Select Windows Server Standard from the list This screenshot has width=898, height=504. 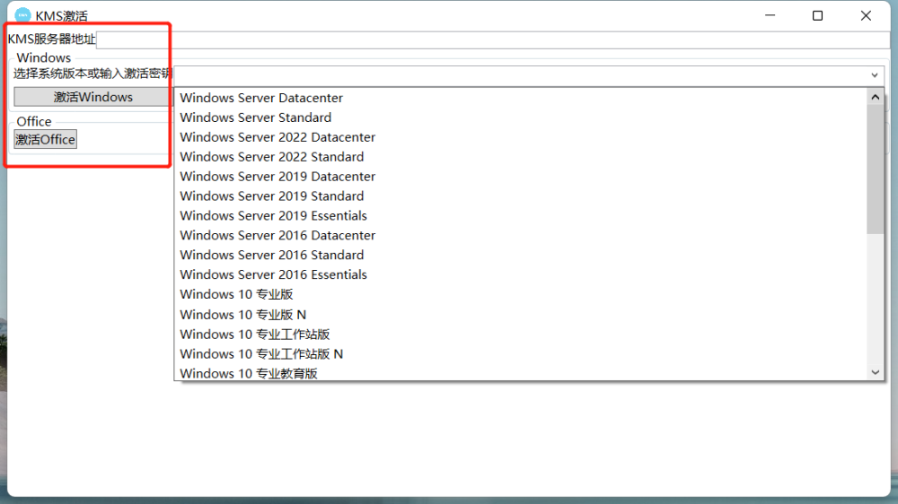click(x=521, y=117)
